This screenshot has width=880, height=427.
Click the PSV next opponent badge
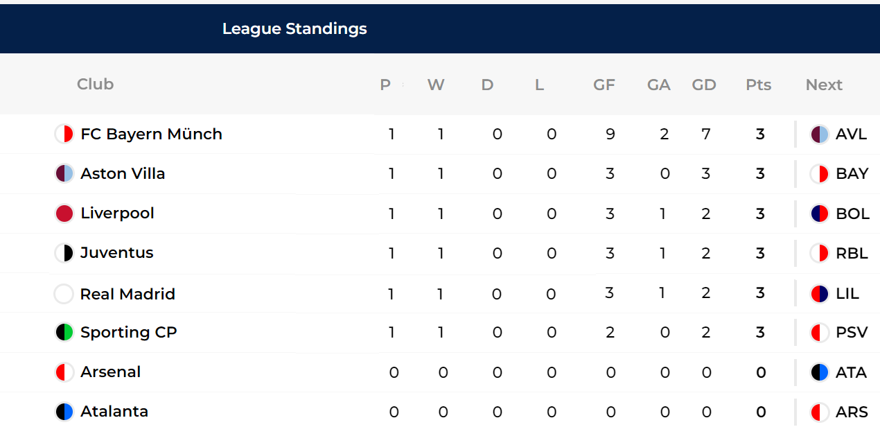click(x=820, y=333)
